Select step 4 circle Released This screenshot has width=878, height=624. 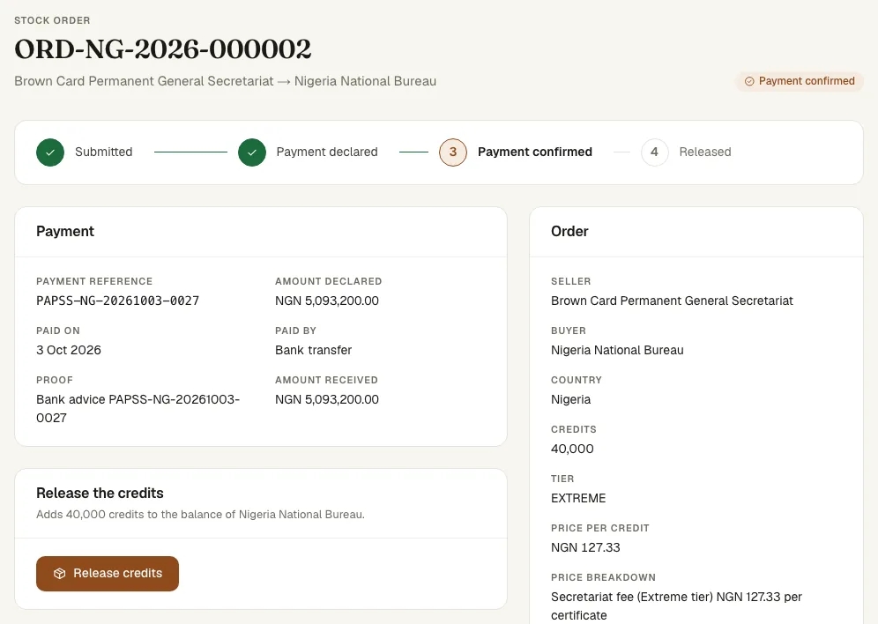655,152
